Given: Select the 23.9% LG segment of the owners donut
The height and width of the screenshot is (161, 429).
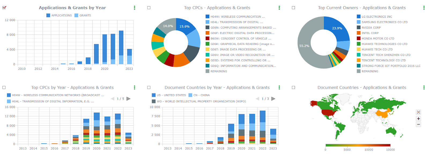Looking at the screenshot, I should tap(337, 28).
